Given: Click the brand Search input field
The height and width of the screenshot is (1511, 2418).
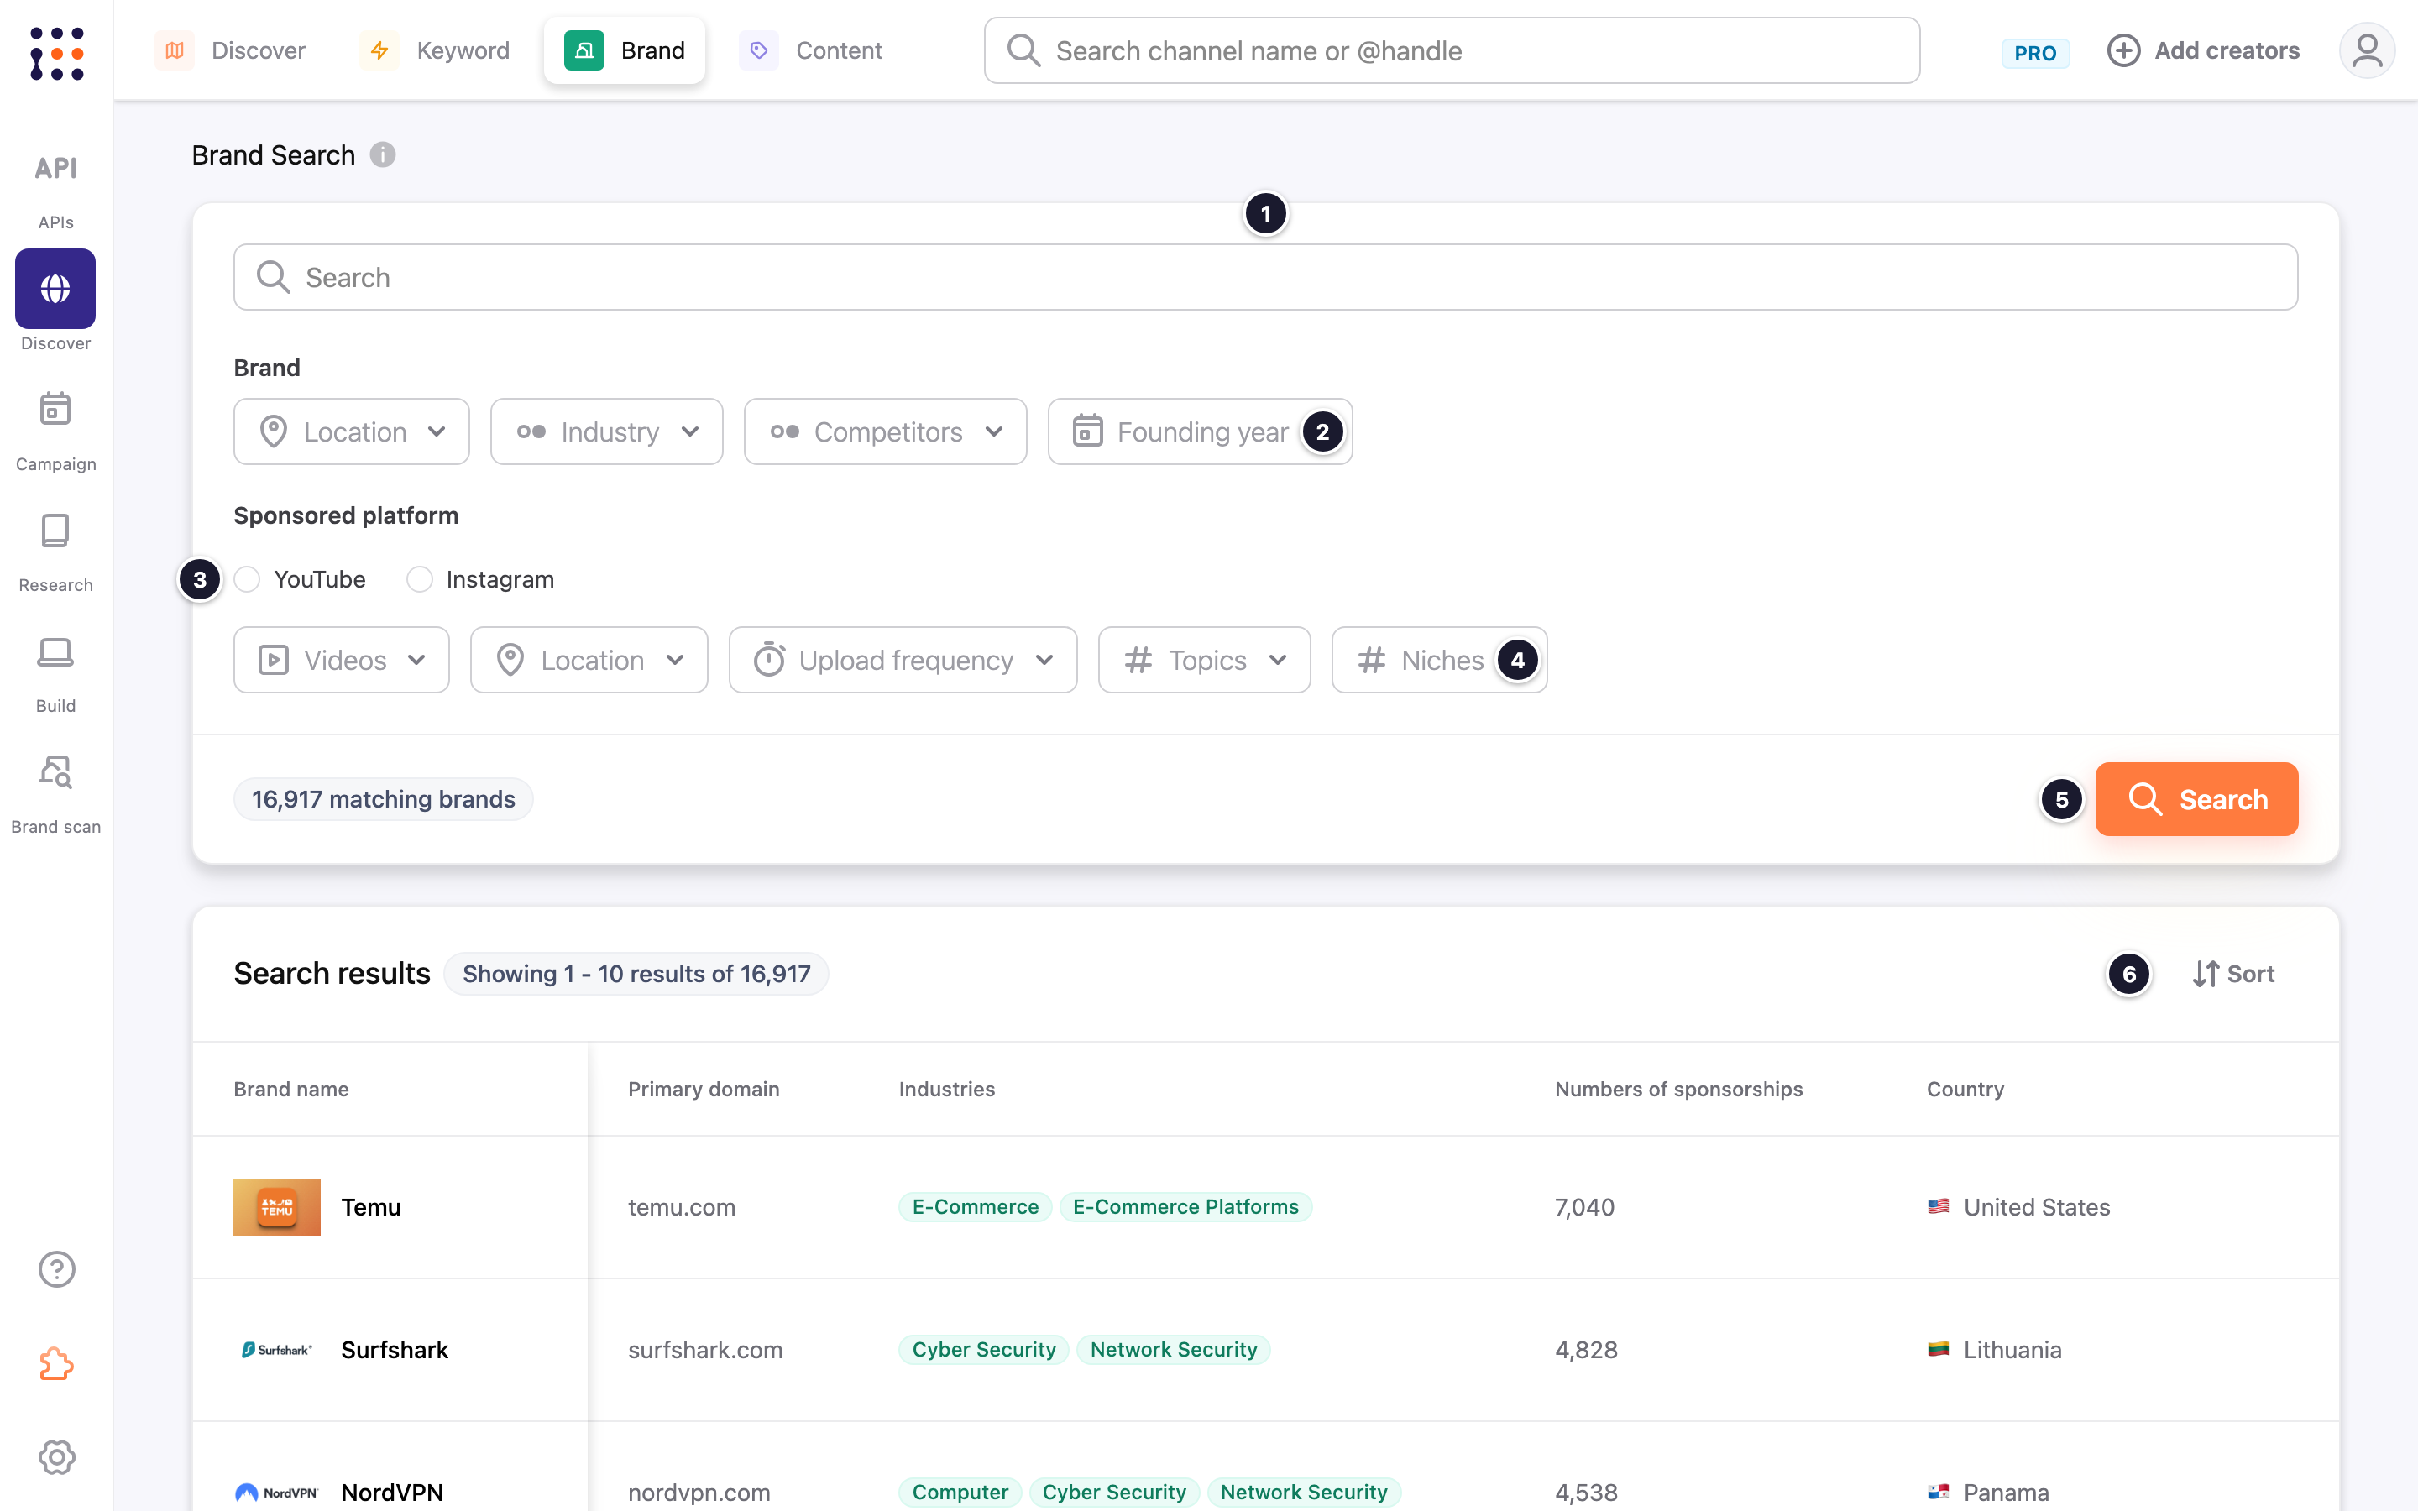Looking at the screenshot, I should coord(1265,277).
